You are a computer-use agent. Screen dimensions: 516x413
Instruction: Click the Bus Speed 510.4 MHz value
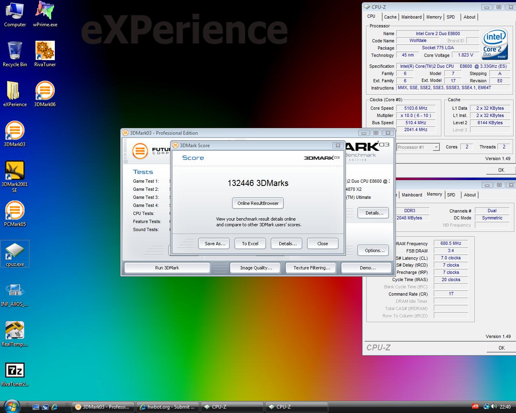pyautogui.click(x=416, y=123)
